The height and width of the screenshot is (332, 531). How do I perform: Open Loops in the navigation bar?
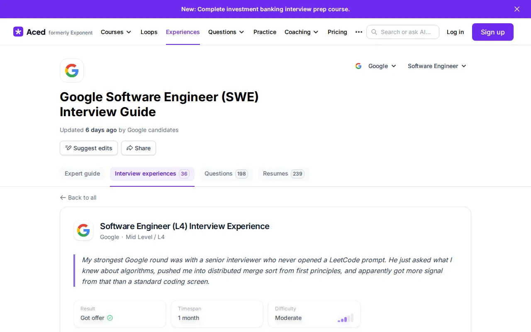pos(149,32)
